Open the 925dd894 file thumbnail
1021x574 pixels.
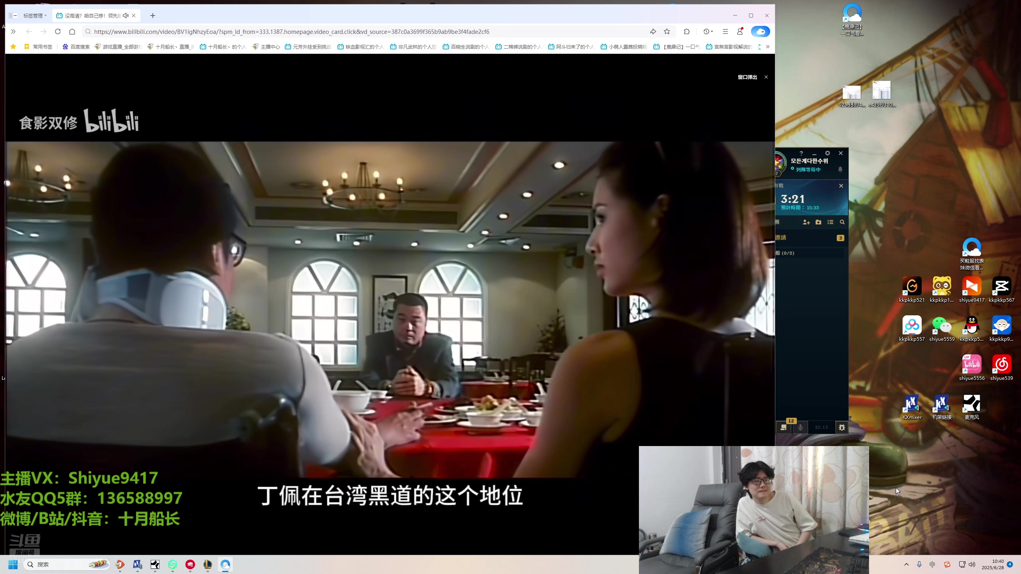[x=851, y=96]
